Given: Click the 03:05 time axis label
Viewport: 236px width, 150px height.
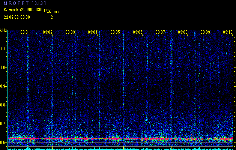Looking at the screenshot, I should coord(115,32).
